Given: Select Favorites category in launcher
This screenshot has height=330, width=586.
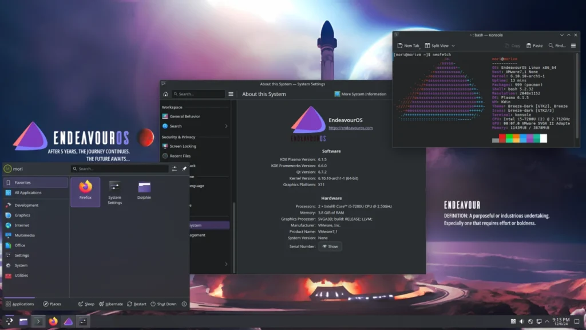Looking at the screenshot, I should [36, 183].
